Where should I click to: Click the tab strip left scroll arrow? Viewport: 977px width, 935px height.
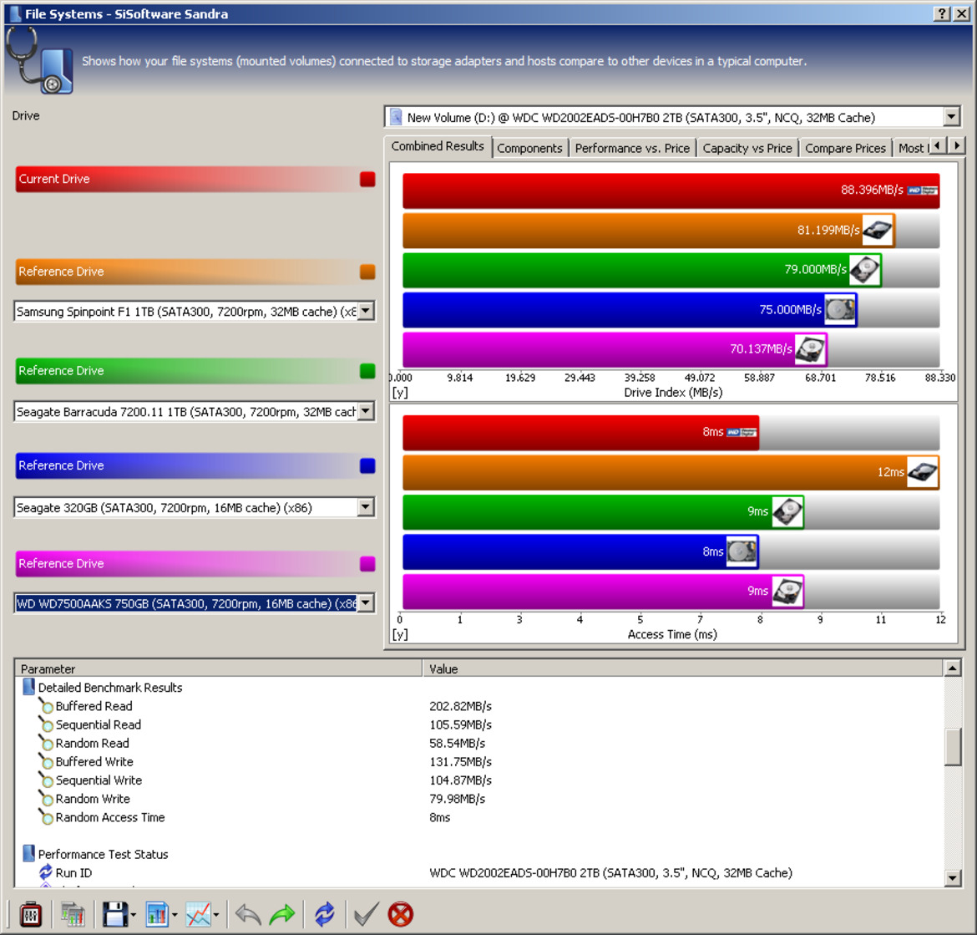tap(938, 146)
